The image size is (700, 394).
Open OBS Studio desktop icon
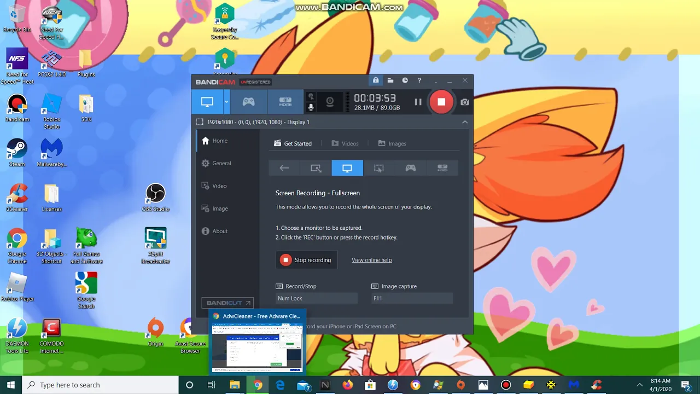pos(155,198)
